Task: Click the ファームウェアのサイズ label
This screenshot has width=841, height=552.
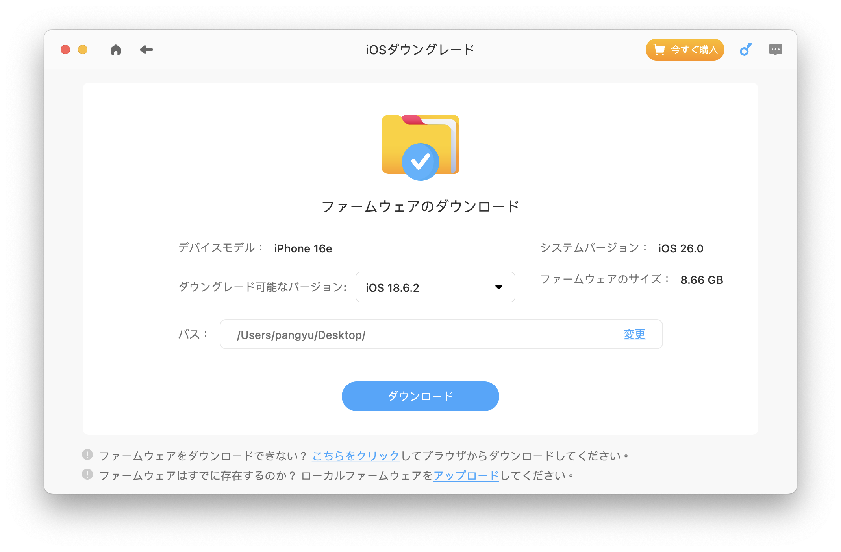Action: [x=605, y=279]
